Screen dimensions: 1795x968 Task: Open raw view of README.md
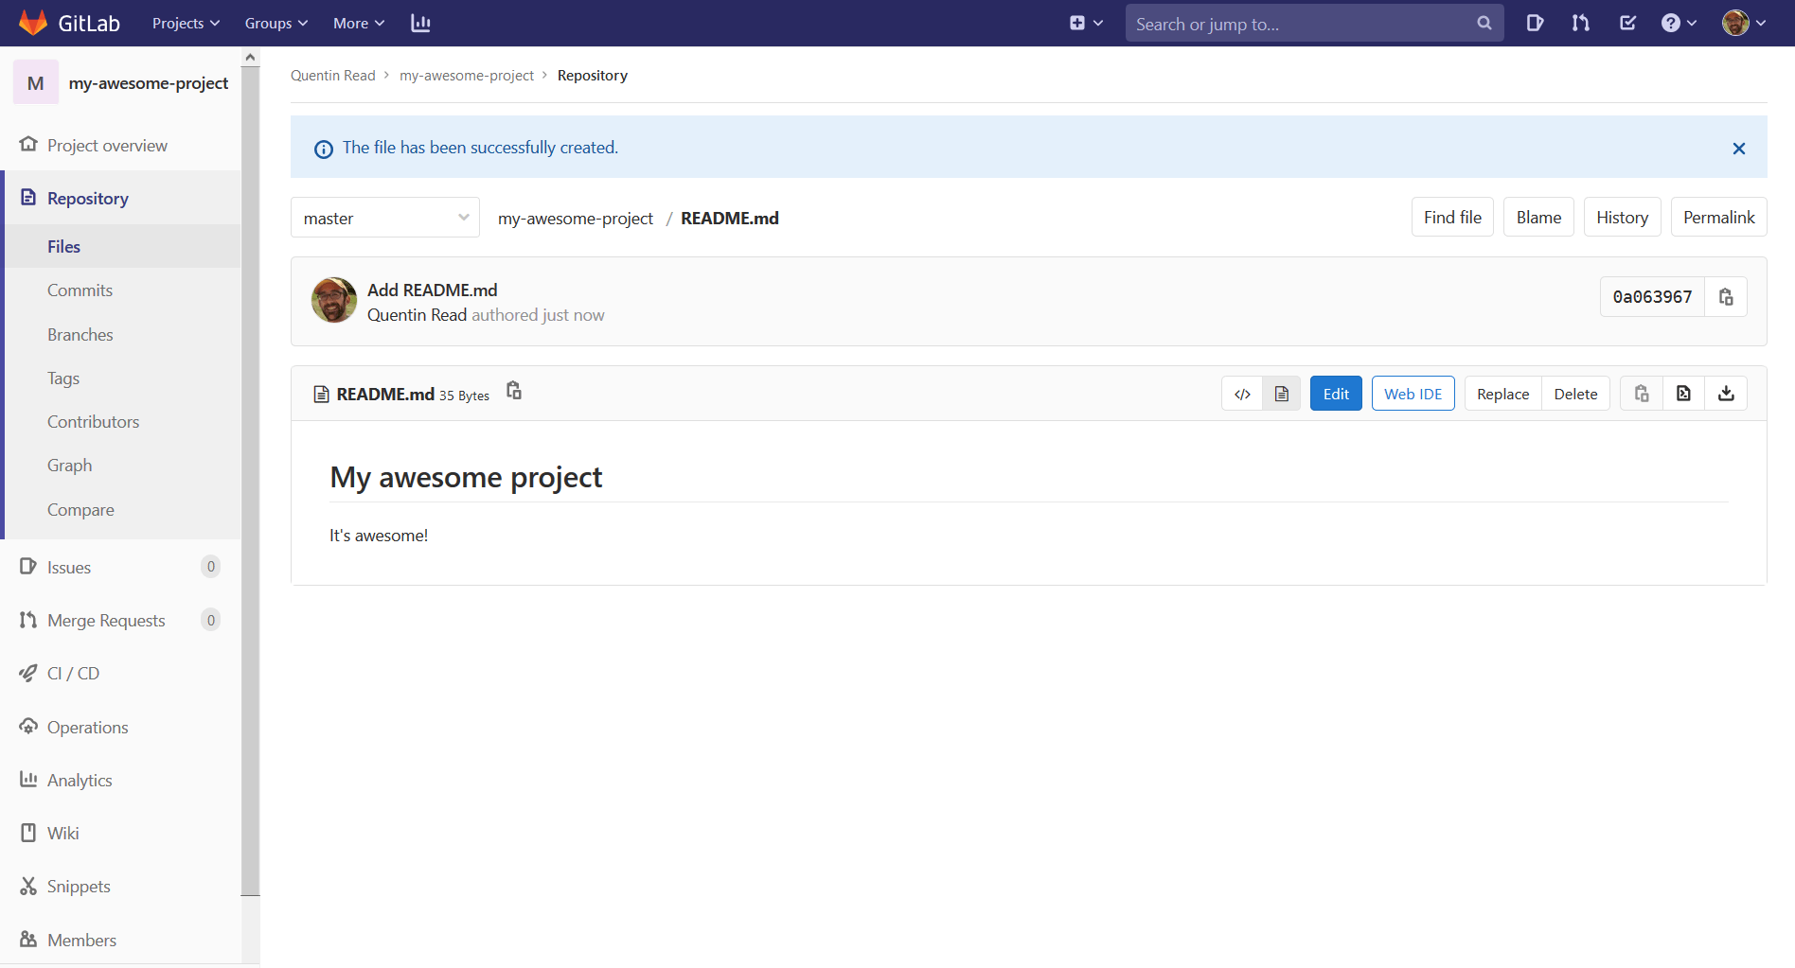1683,393
